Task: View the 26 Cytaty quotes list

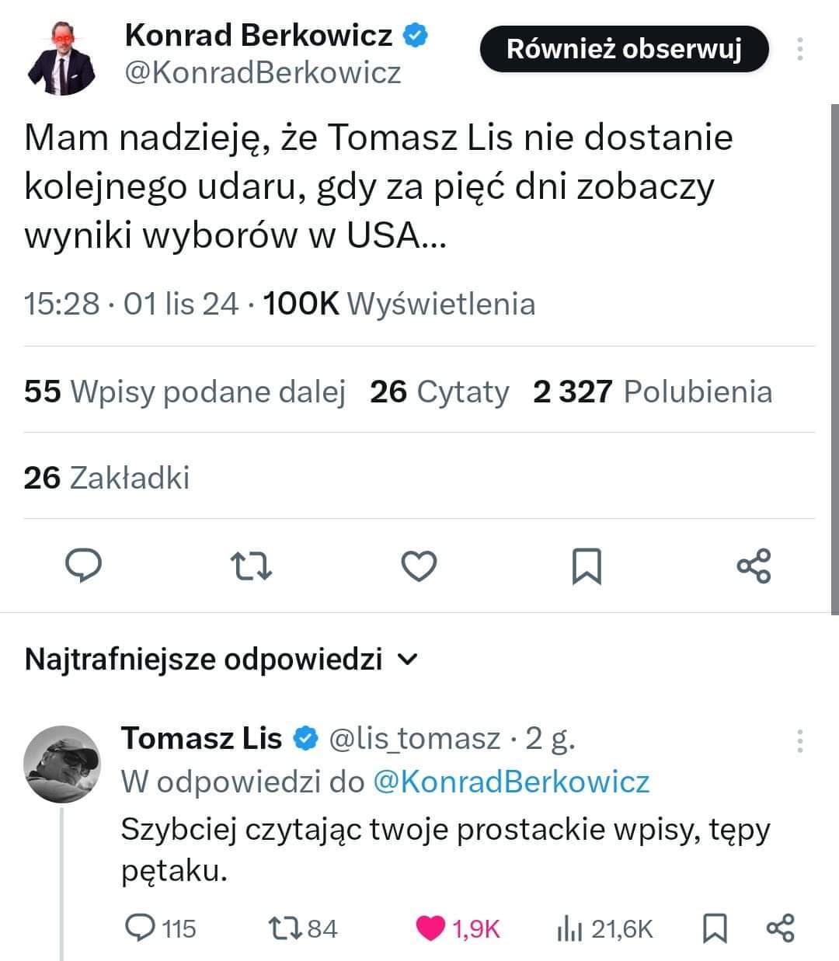Action: (439, 392)
